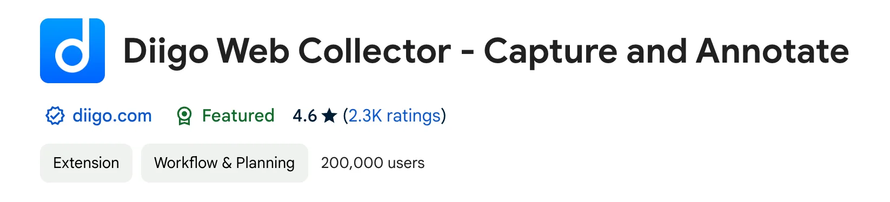Image resolution: width=890 pixels, height=202 pixels.
Task: Click the green Featured label text
Action: [238, 116]
